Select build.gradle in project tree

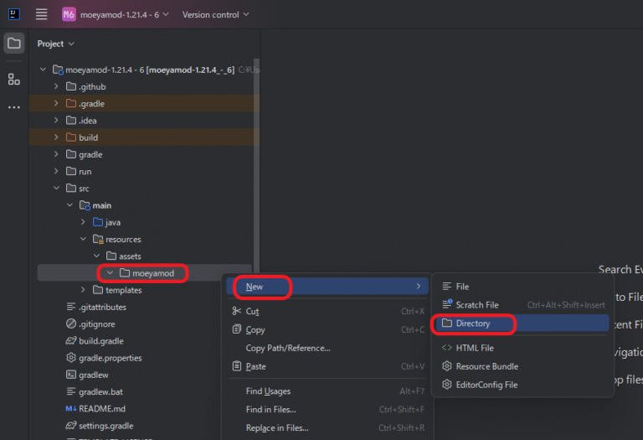[100, 341]
